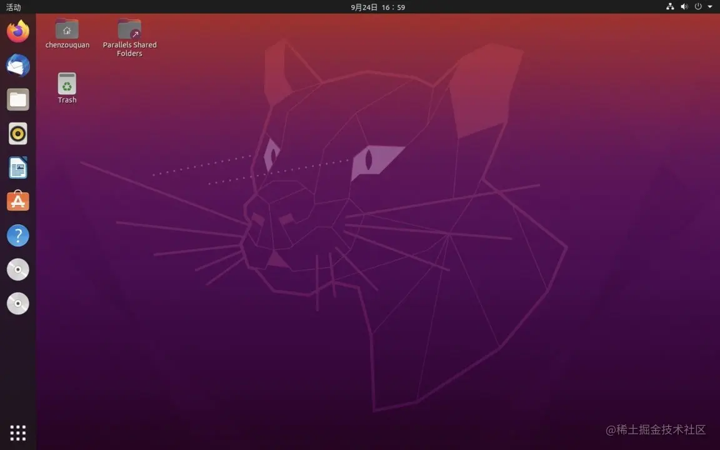Launch Rhythmbox music player

coord(18,133)
